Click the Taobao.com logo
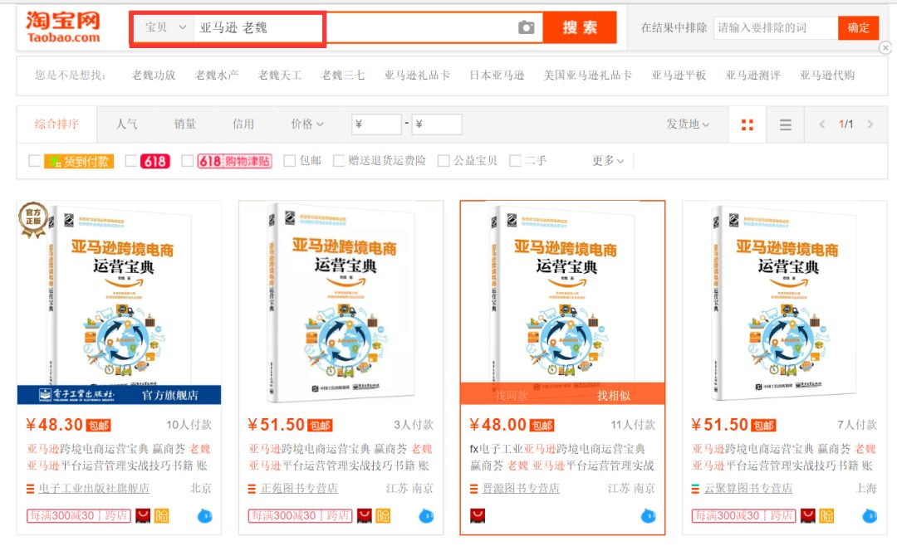 [62, 27]
